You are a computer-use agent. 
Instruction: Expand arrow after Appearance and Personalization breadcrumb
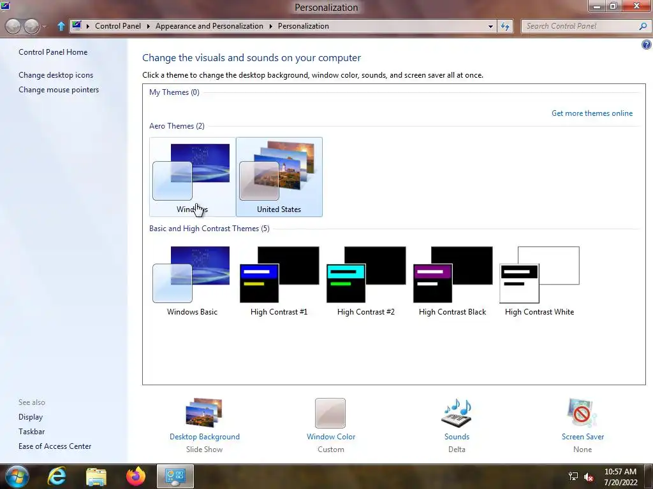point(270,26)
